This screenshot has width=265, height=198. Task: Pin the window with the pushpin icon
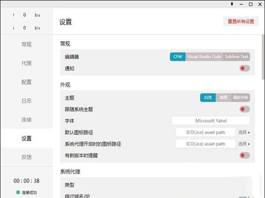coord(232,4)
